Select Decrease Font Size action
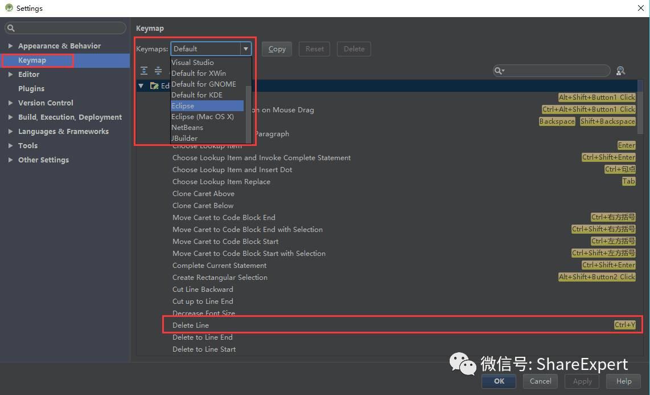This screenshot has width=650, height=395. 204,313
